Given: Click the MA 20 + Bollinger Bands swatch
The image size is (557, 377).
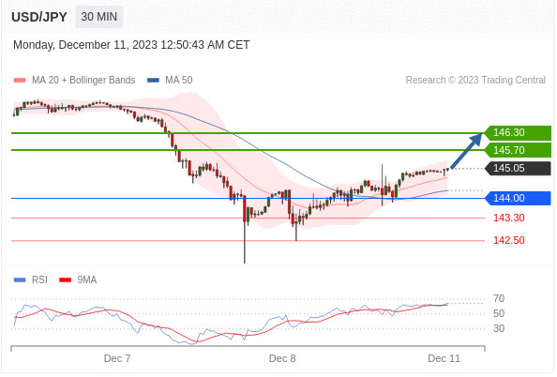Looking at the screenshot, I should click(20, 81).
